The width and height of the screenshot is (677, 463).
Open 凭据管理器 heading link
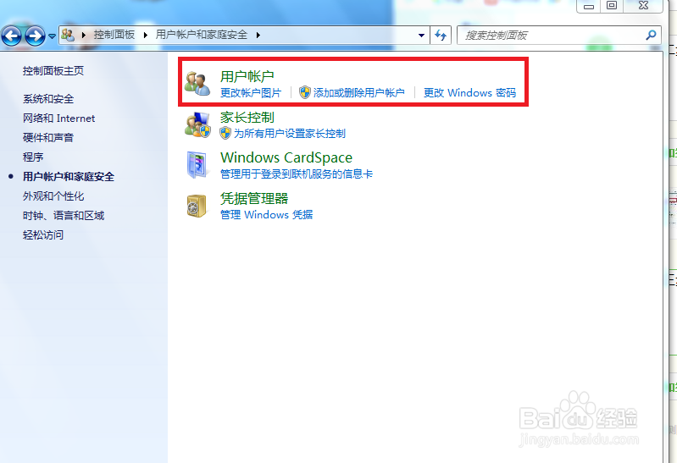pyautogui.click(x=254, y=199)
